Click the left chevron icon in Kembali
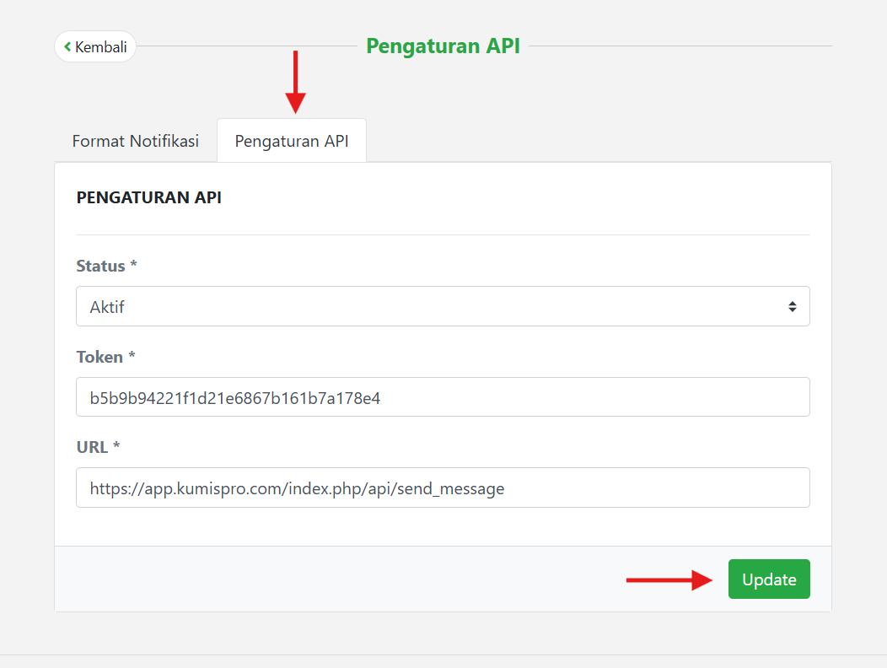This screenshot has width=887, height=668. [67, 47]
